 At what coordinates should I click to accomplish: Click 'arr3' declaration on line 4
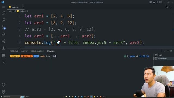point(39,36)
